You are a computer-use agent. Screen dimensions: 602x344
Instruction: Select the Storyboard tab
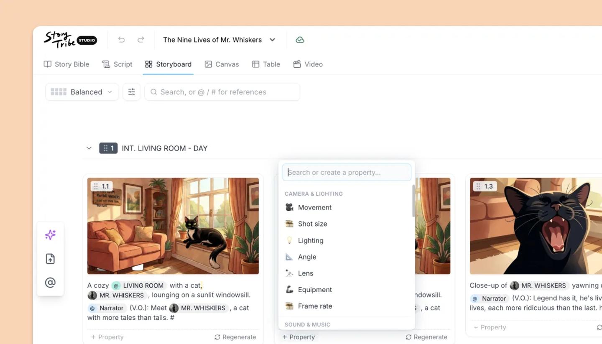click(x=168, y=64)
